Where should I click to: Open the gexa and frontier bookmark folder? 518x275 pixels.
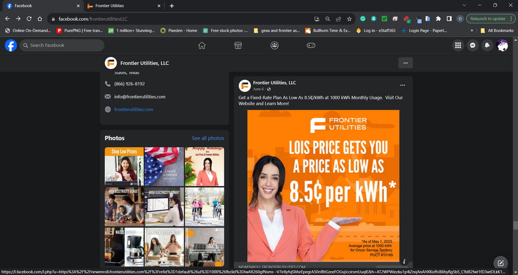coord(277,30)
